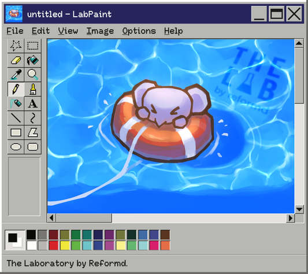Open the File menu
The height and width of the screenshot is (274, 308).
coord(15,31)
